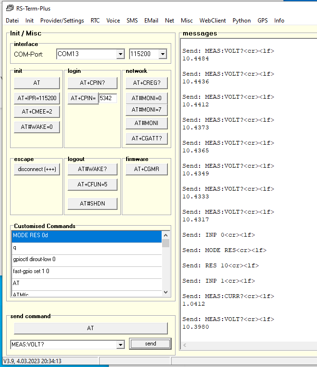Click the large AT button above send command
317x367 pixels.
pyautogui.click(x=91, y=328)
